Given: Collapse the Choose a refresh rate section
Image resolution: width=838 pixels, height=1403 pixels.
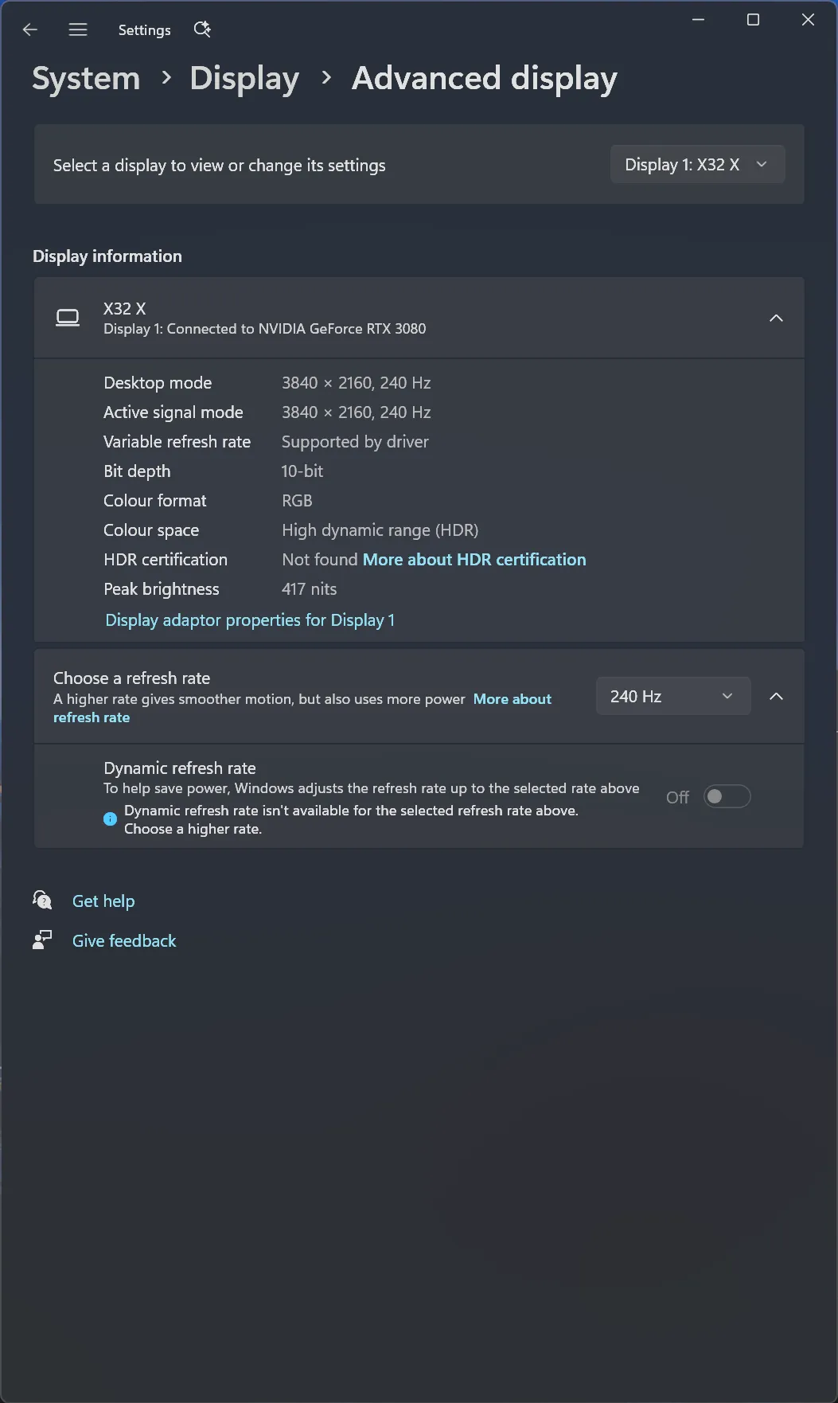Looking at the screenshot, I should tap(776, 697).
